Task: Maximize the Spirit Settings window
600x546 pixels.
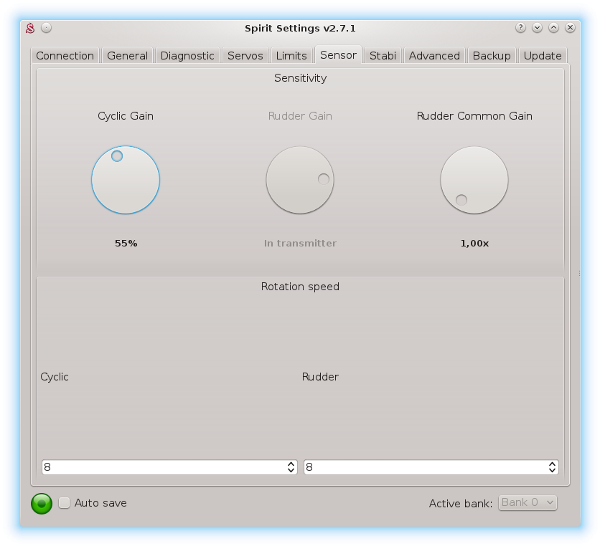Action: [x=553, y=28]
